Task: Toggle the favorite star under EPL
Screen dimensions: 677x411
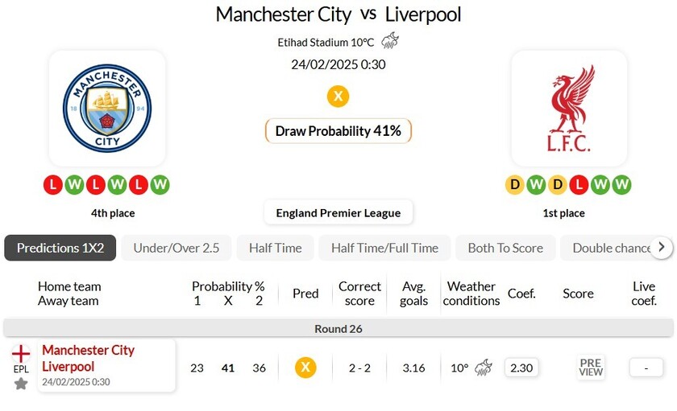Action: (21, 384)
